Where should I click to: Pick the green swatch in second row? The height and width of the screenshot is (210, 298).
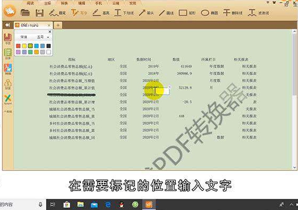point(30,52)
